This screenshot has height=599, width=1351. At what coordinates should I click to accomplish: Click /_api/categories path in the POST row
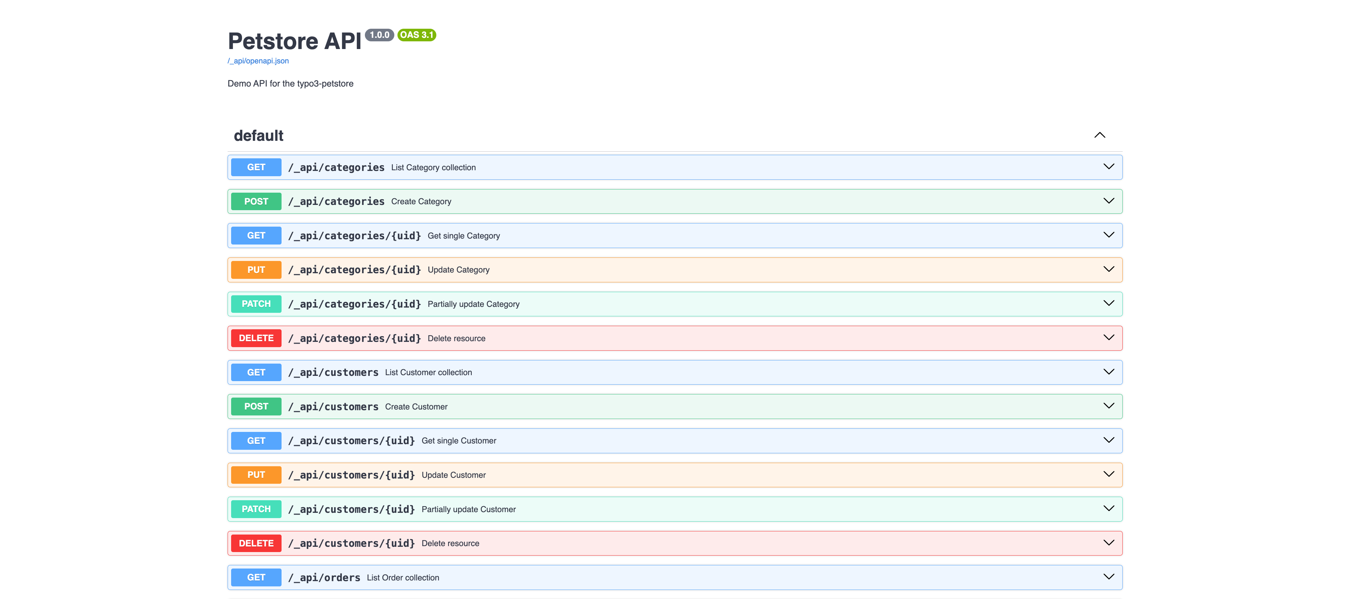pos(336,201)
